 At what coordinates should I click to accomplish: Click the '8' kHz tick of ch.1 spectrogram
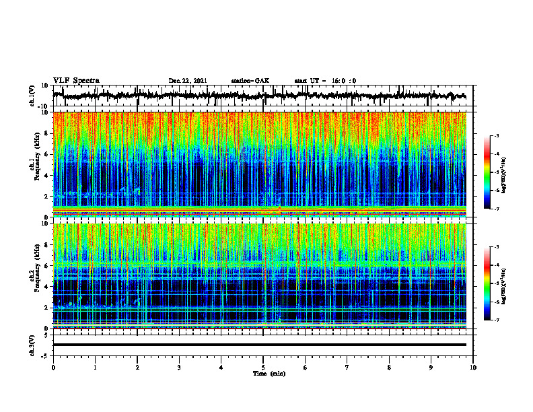point(46,134)
